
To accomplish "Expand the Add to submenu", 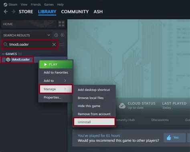I will (56, 81).
